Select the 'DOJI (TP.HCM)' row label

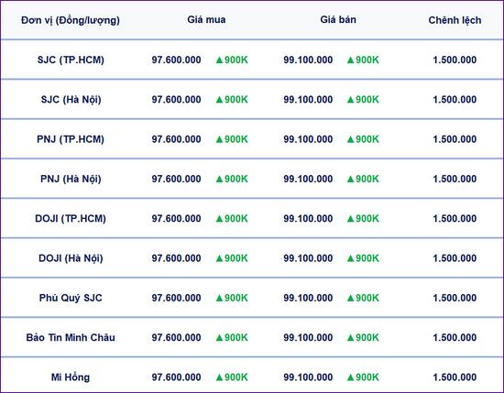(71, 219)
